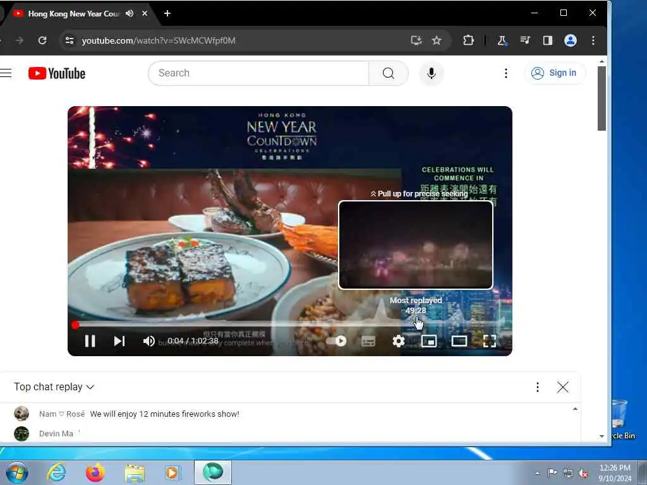647x485 pixels.
Task: Focus the YouTube Search field
Action: tap(258, 73)
